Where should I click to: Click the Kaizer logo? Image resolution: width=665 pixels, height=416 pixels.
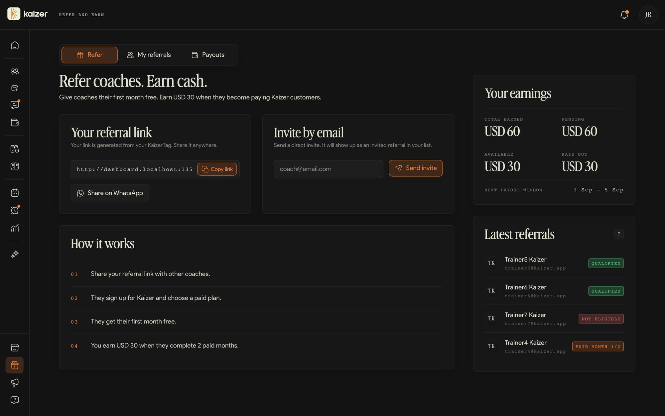pyautogui.click(x=27, y=14)
